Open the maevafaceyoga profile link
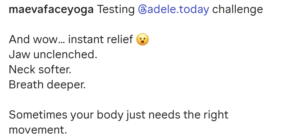289x140 pixels. click(51, 10)
